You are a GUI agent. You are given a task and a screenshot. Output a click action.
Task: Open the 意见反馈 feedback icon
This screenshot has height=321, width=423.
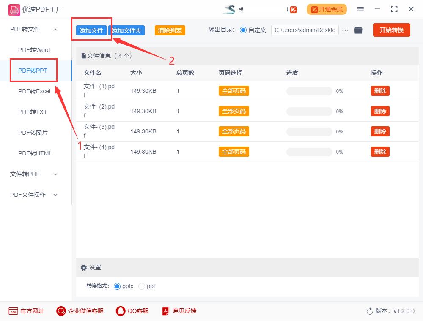point(165,311)
